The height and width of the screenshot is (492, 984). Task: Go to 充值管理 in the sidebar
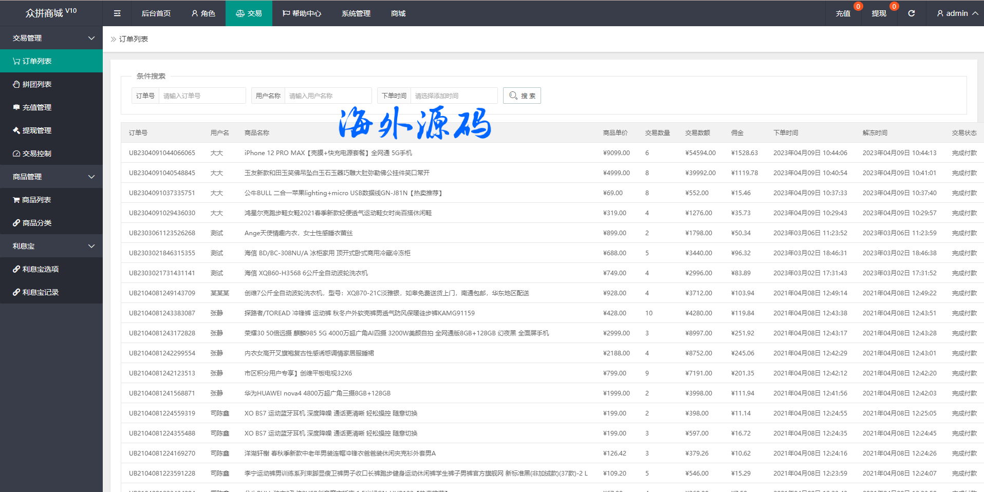[37, 107]
